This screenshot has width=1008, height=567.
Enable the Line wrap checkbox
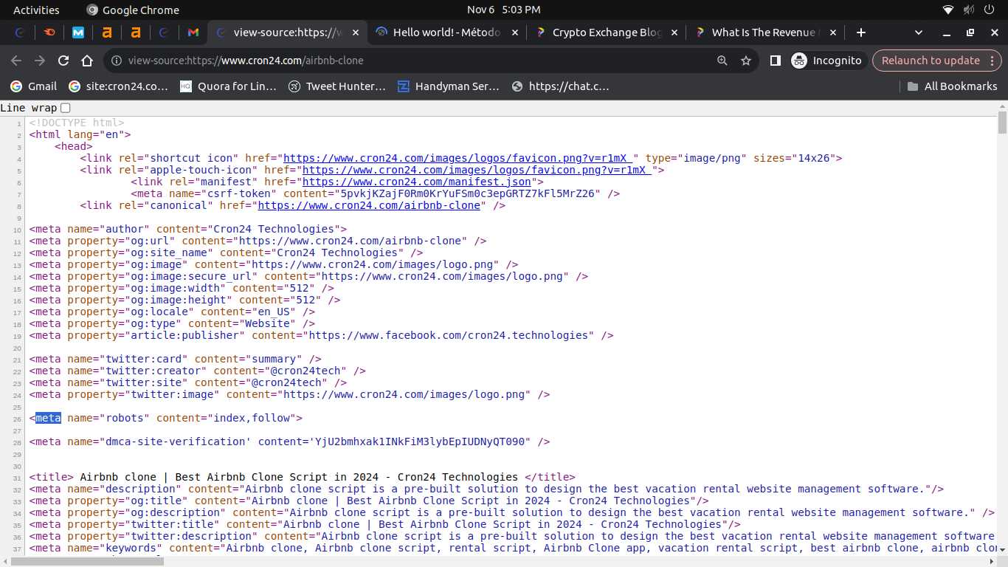66,108
